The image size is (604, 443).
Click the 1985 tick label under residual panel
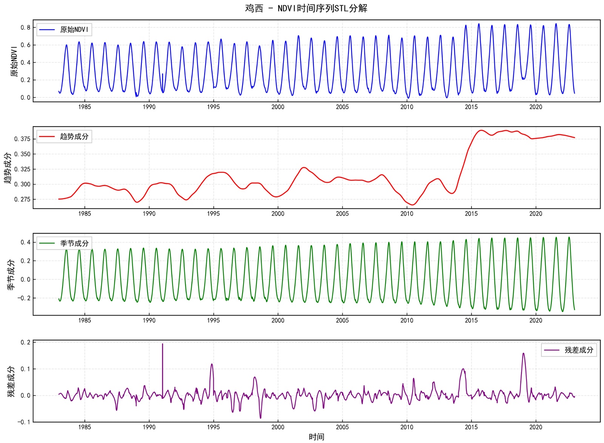pos(85,428)
